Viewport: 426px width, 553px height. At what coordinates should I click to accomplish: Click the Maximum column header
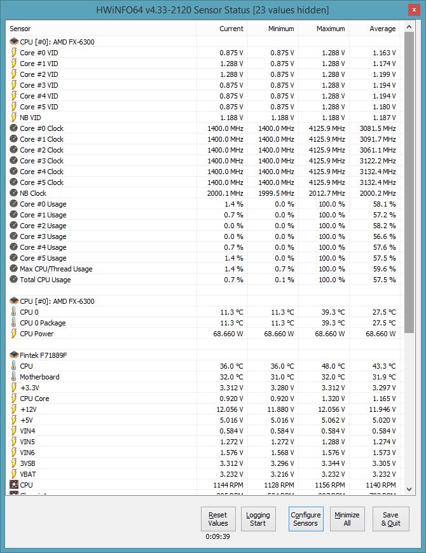coord(324,29)
